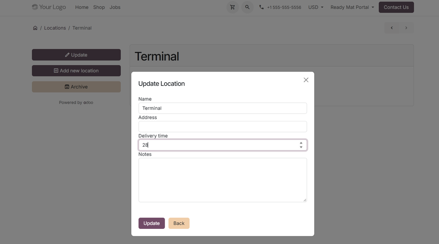Click the Address label
The height and width of the screenshot is (244, 439).
148,118
